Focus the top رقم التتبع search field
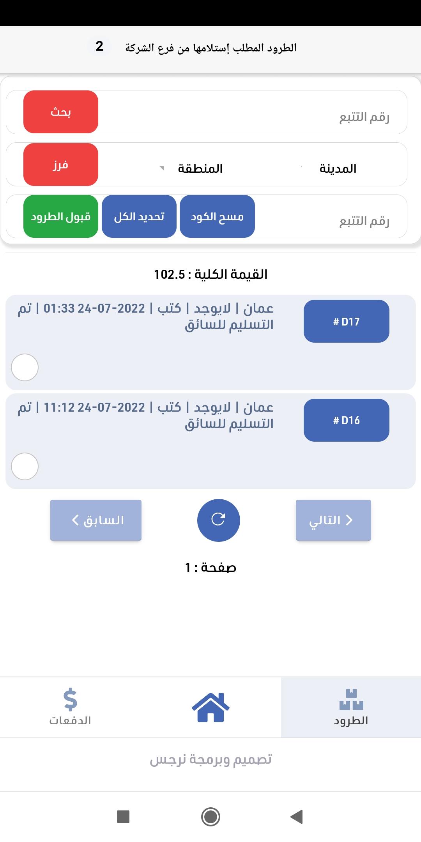This screenshot has width=421, height=842. click(253, 112)
